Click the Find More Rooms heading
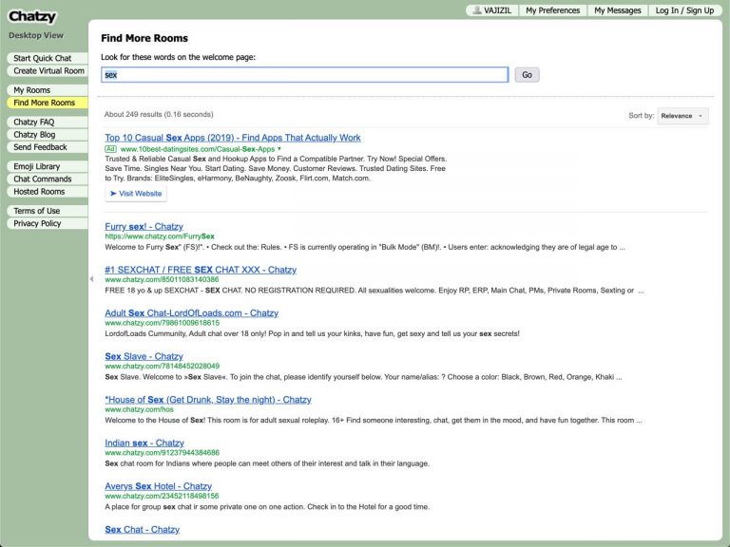Image resolution: width=730 pixels, height=547 pixels. click(x=144, y=38)
